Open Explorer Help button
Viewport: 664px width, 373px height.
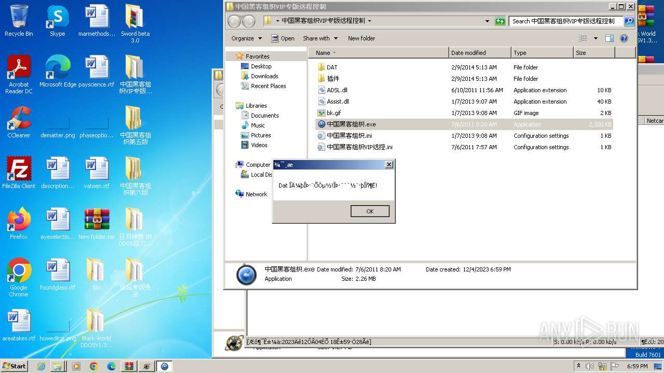[624, 38]
